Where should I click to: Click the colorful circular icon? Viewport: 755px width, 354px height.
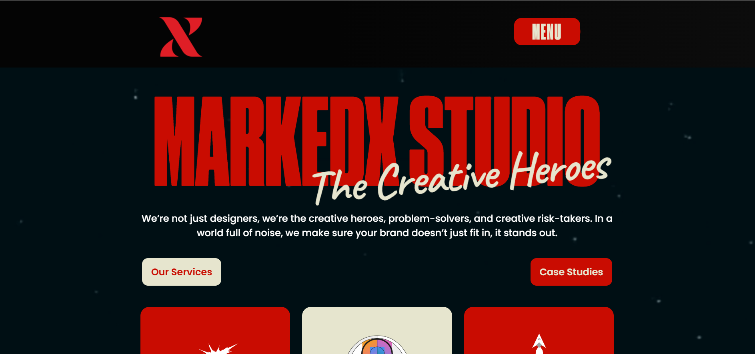[x=377, y=345]
